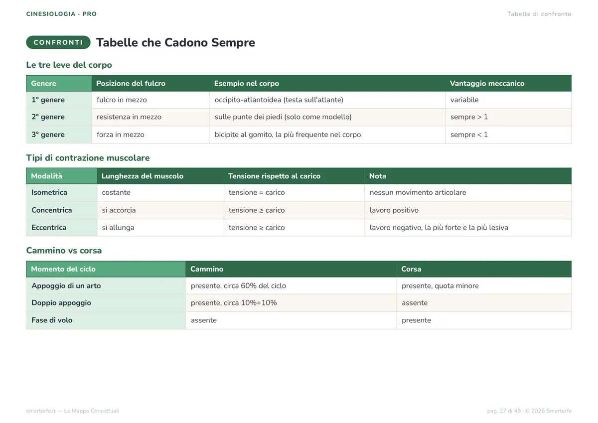This screenshot has height=423, width=598.
Task: Click the "tensione = carico" cell
Action: (294, 193)
